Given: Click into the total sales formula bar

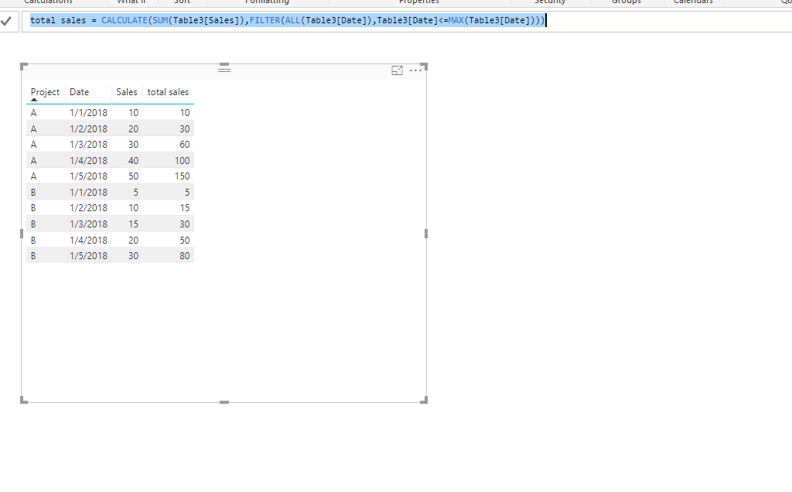Looking at the screenshot, I should click(x=407, y=21).
